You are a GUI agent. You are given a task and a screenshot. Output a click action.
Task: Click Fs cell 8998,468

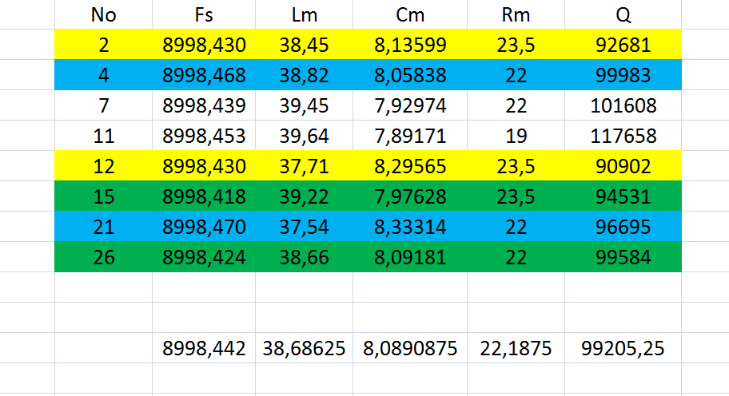click(204, 75)
